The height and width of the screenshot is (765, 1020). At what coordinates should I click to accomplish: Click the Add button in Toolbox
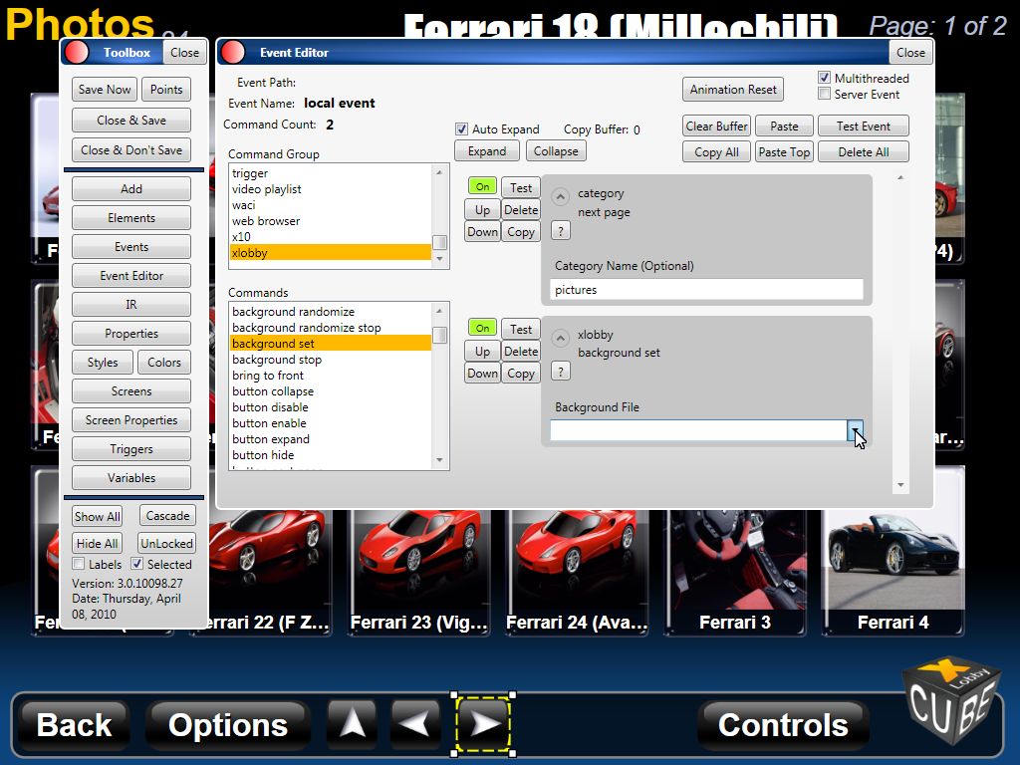coord(131,188)
